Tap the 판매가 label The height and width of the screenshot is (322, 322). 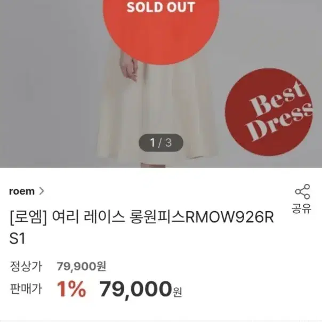26,289
